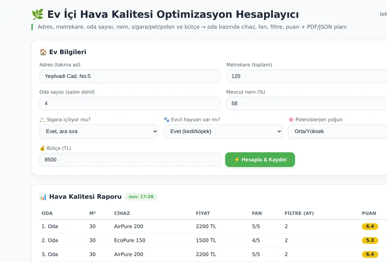Expand the Evcil hayvan var mı dropdown
Viewport: 387px width, 262px height.
pos(223,131)
